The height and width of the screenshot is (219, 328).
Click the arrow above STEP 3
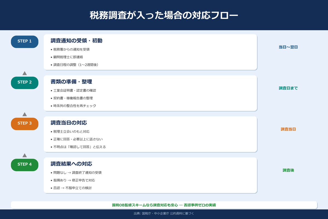pyautogui.click(x=25, y=114)
